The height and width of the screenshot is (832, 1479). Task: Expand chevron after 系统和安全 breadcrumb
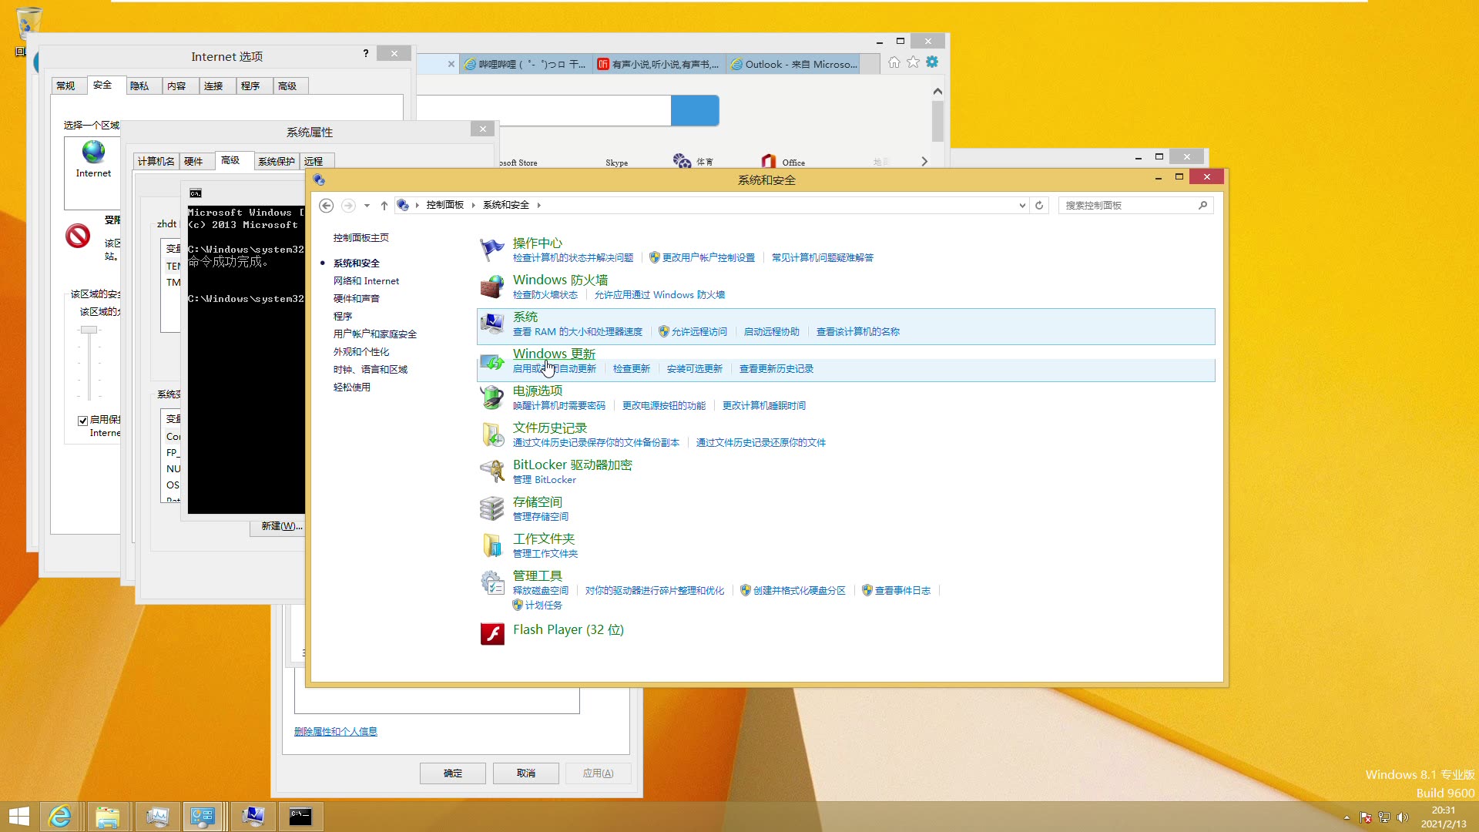click(x=539, y=205)
